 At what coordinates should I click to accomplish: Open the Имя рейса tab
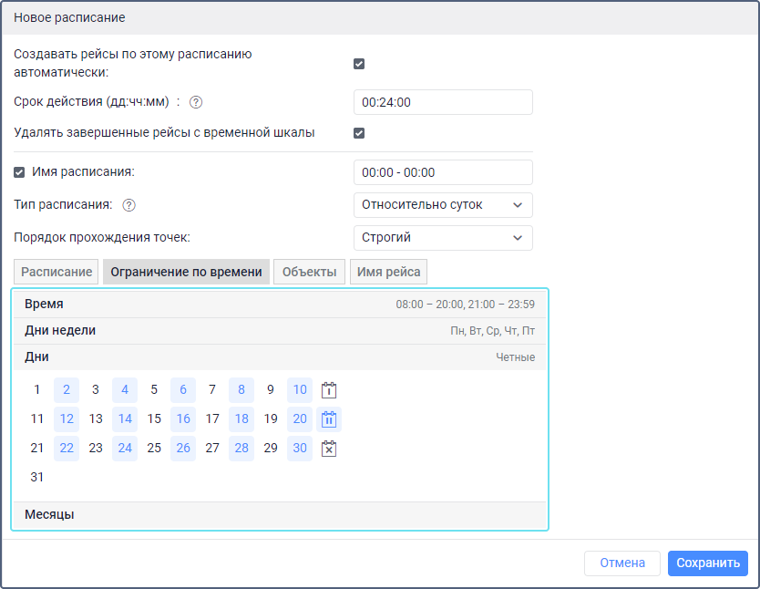[388, 273]
